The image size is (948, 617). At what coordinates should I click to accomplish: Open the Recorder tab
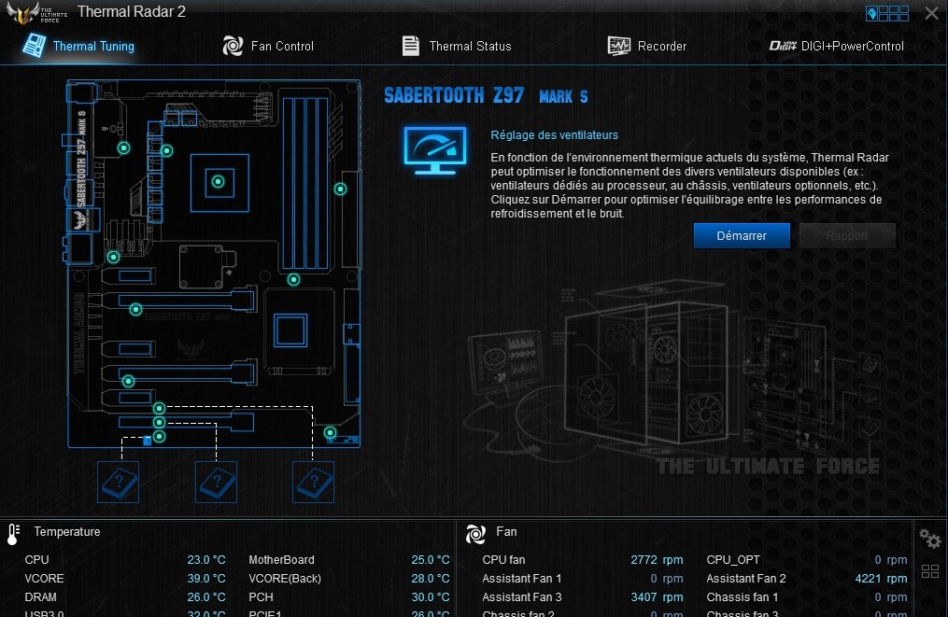click(647, 46)
